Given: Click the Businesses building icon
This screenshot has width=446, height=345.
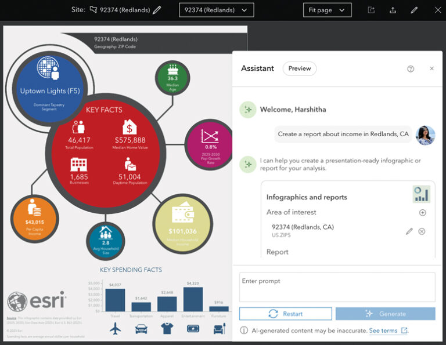Looking at the screenshot, I should pos(79,165).
